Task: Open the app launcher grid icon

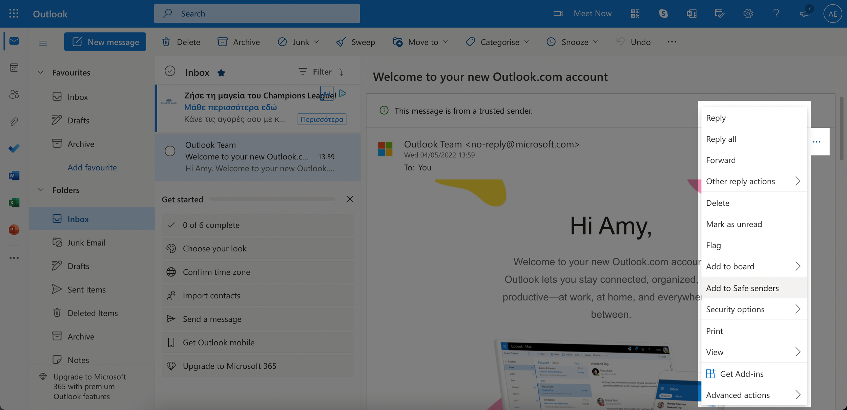Action: 14,14
